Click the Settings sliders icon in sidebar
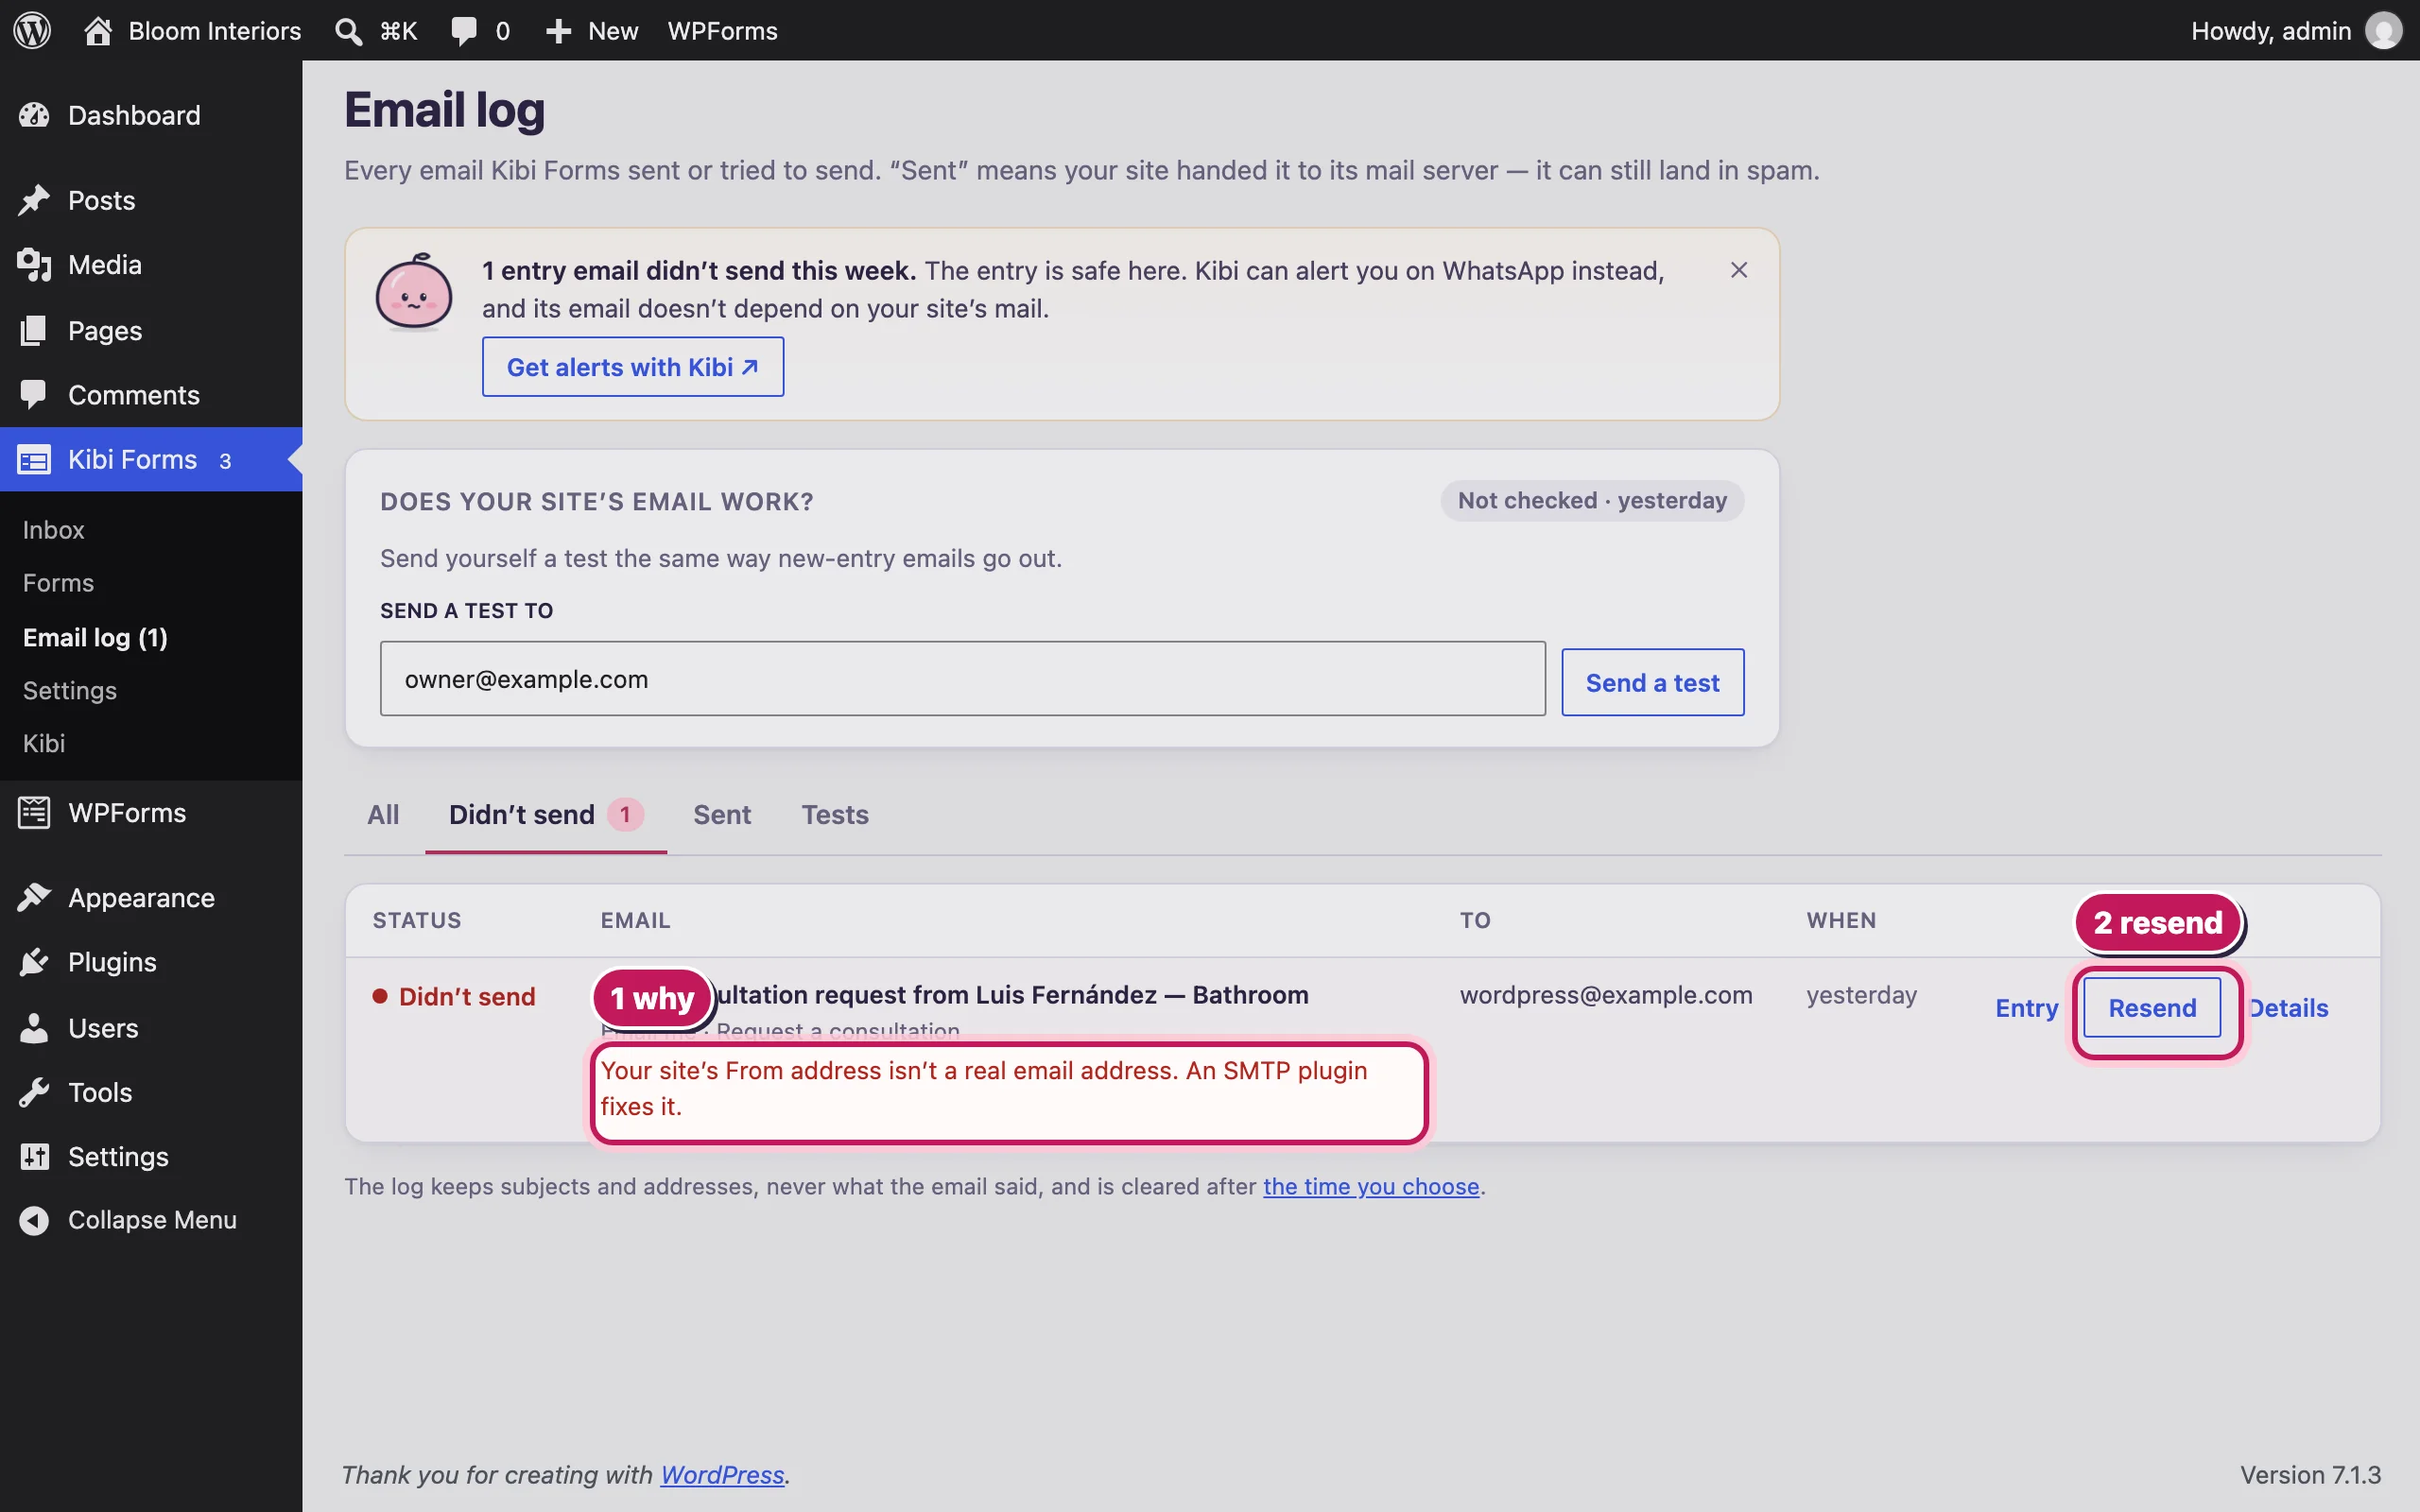 tap(34, 1157)
